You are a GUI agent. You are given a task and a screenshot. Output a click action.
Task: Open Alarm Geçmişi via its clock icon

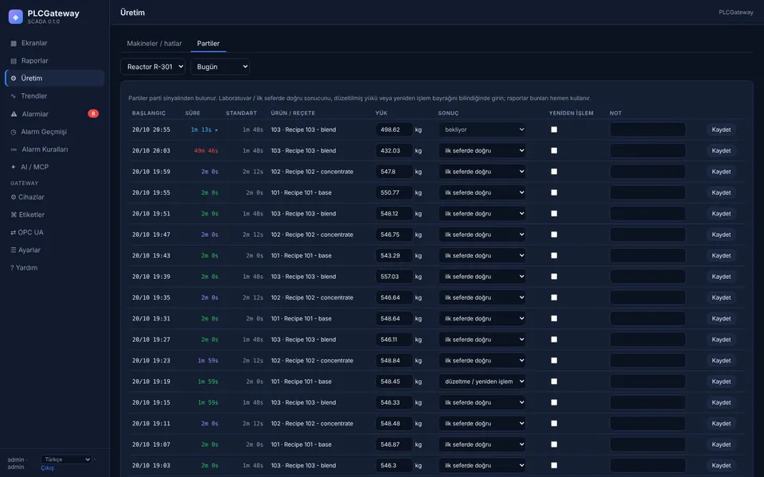[x=14, y=132]
